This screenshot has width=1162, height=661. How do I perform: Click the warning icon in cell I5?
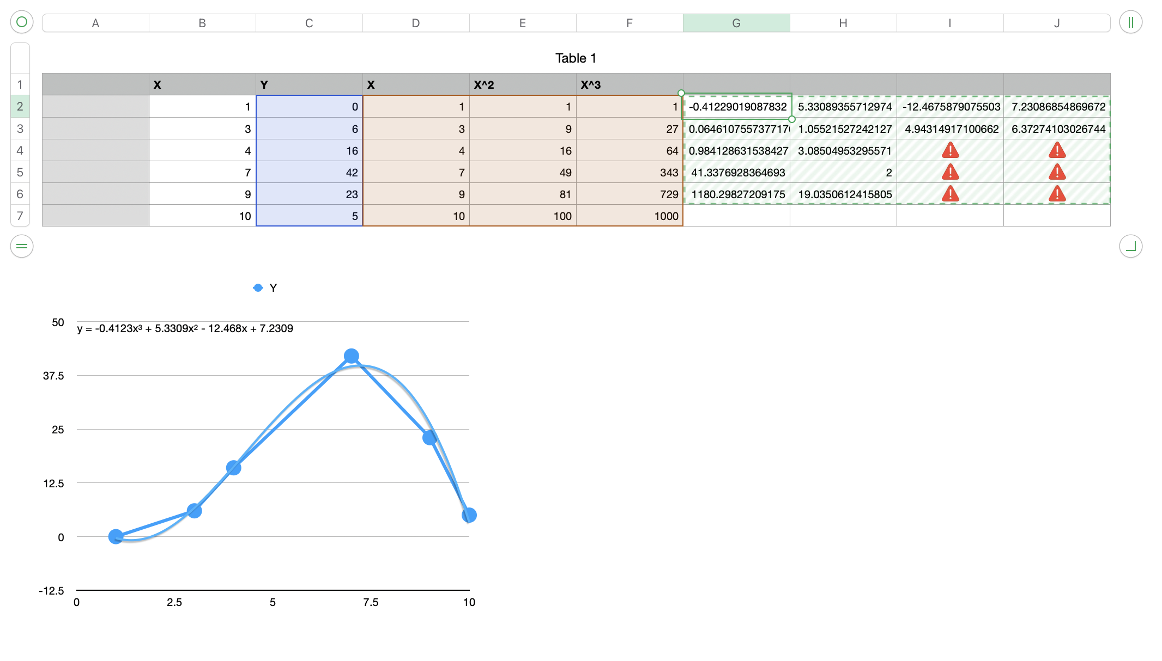click(x=950, y=172)
